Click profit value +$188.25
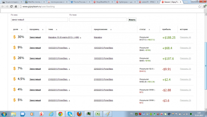The image size is (207, 117). [x=169, y=38]
